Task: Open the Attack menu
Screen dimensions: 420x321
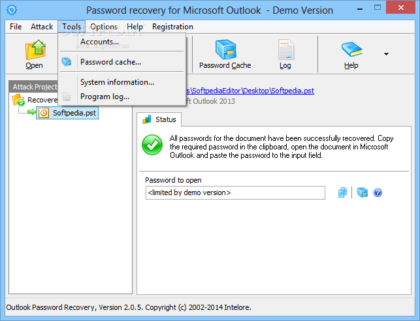Action: [x=42, y=27]
